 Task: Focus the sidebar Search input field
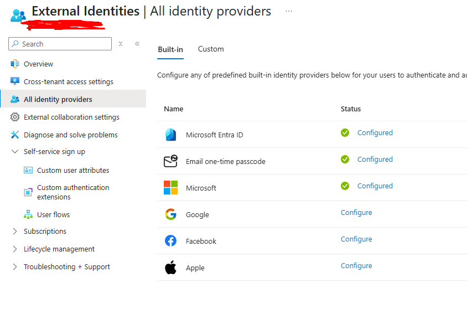click(x=60, y=44)
